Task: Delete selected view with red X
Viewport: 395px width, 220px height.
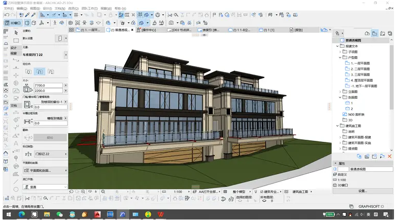Action: point(390,156)
